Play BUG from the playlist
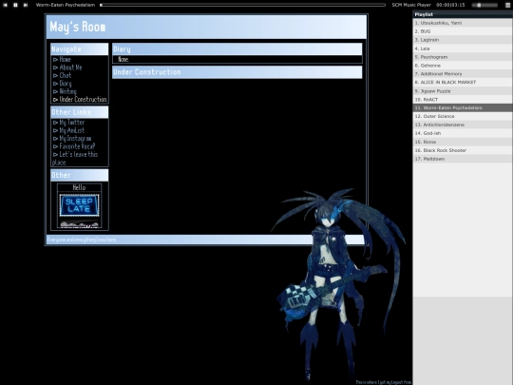The height and width of the screenshot is (385, 513). point(463,31)
